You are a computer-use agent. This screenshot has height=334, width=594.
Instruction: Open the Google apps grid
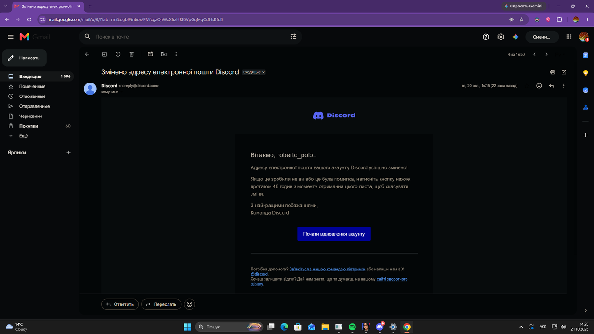(x=569, y=37)
